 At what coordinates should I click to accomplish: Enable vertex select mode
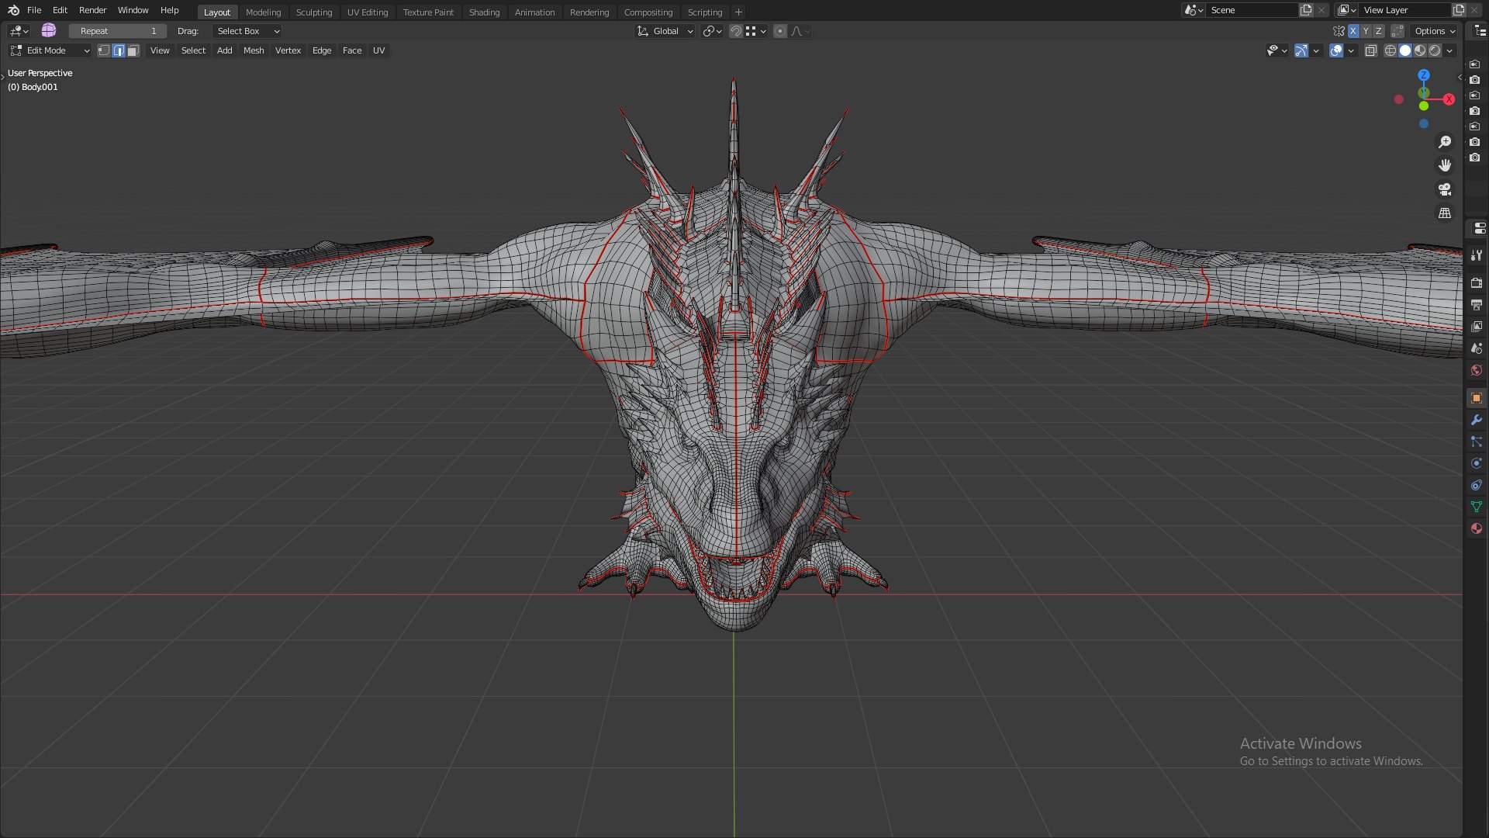104,50
